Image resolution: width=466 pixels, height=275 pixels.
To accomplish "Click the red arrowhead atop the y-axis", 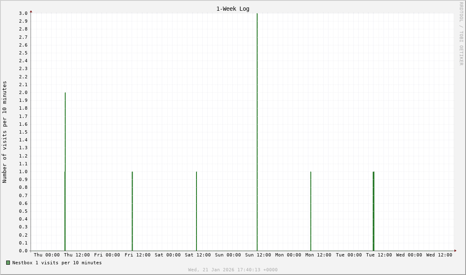I will [31, 12].
